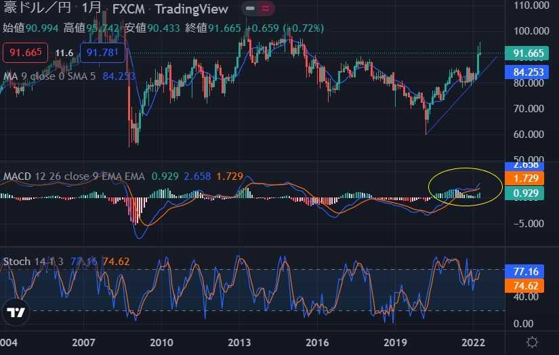This screenshot has height=355, width=559.
Task: Click 70.000 on the price axis
Action: click(529, 108)
